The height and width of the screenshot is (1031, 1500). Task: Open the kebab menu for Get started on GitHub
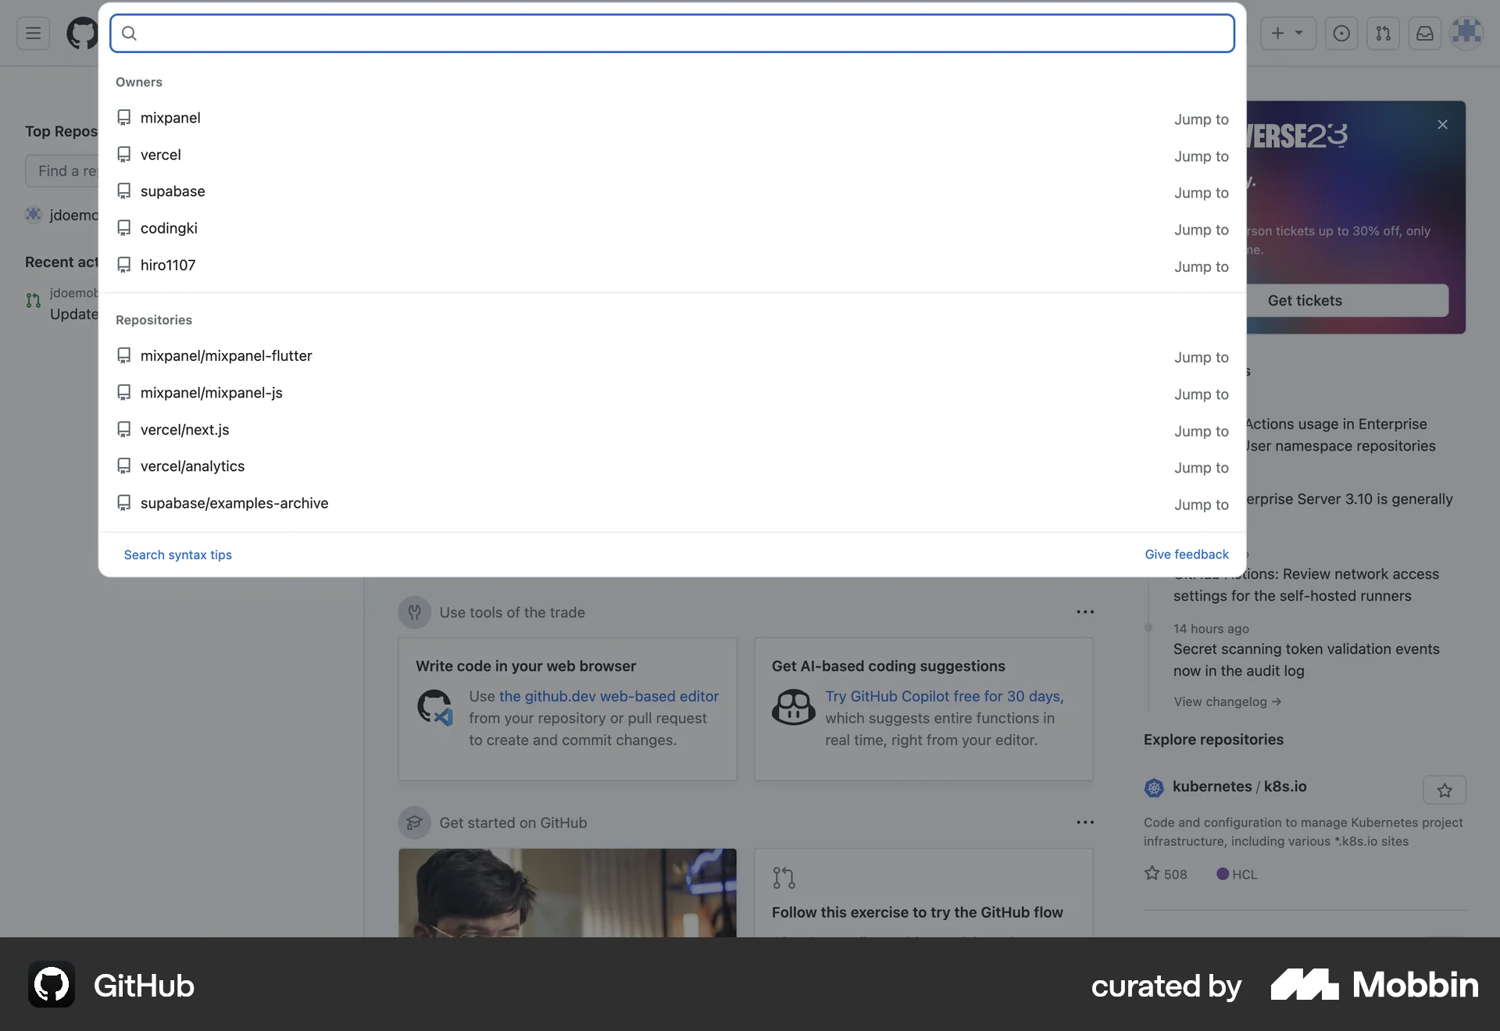[1085, 822]
